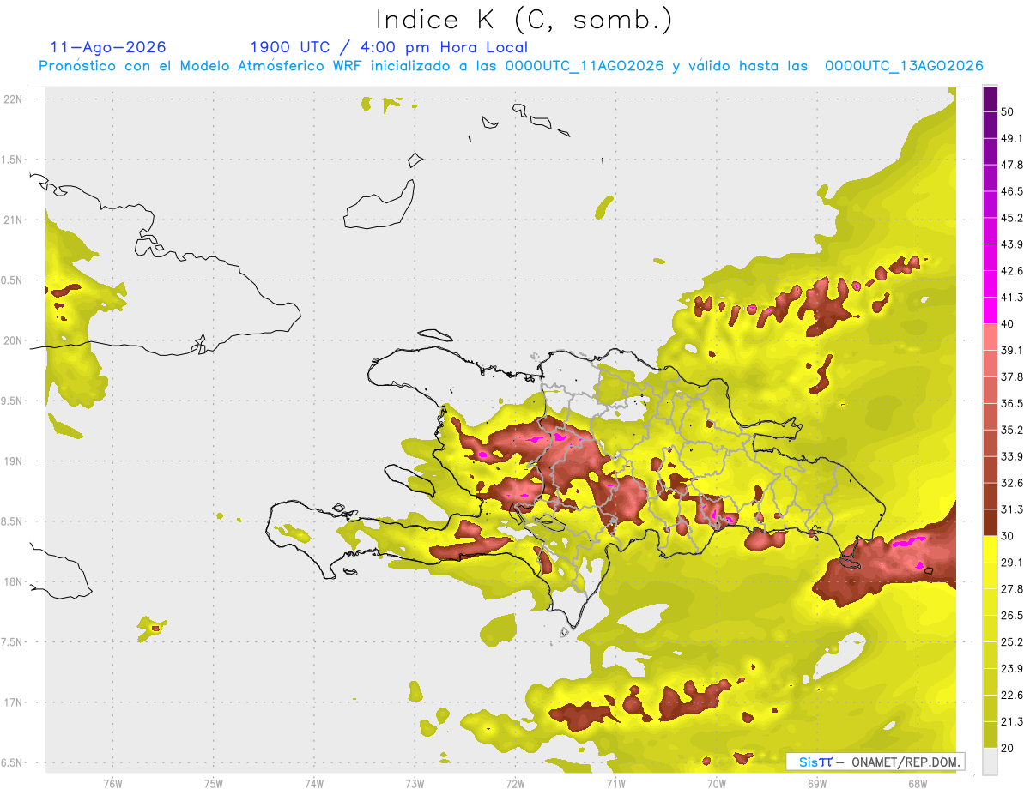The height and width of the screenshot is (795, 1030).
Task: Click the colorbar value '31.3'
Action: click(1012, 509)
